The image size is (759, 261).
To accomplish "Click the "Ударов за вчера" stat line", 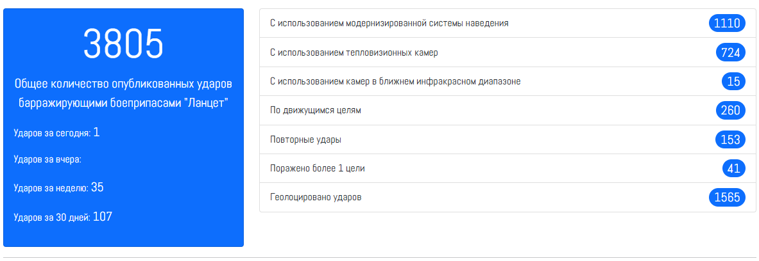I will 47,159.
